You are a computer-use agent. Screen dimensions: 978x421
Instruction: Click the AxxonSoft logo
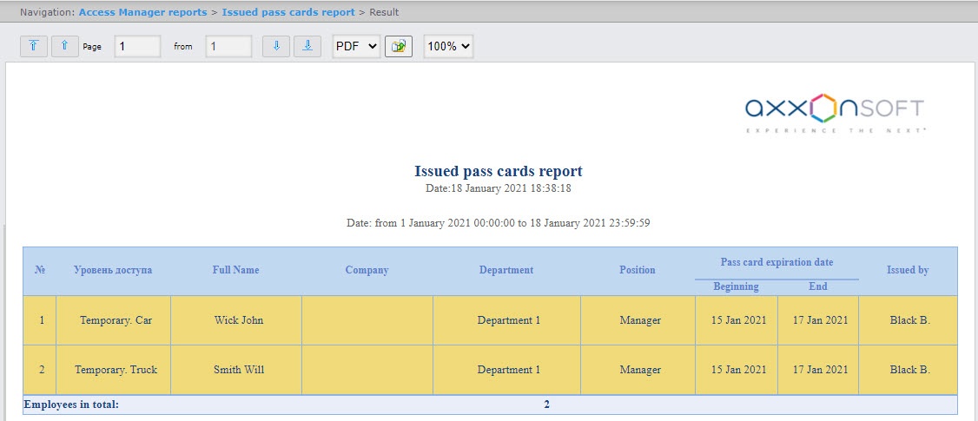click(x=836, y=112)
